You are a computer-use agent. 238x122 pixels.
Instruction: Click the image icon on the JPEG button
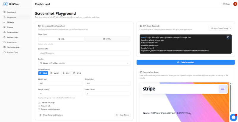[x=74, y=73]
